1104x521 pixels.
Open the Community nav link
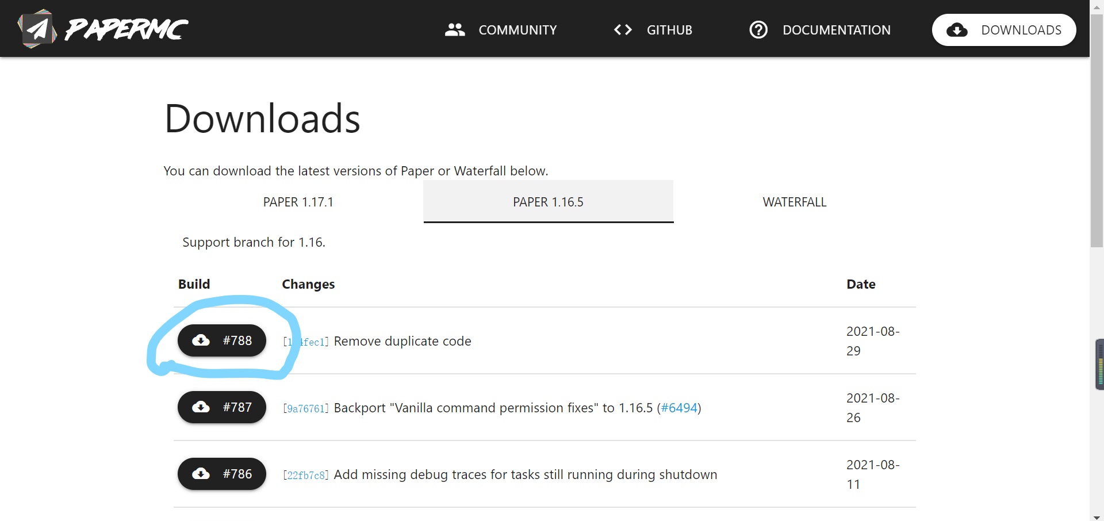tap(501, 30)
